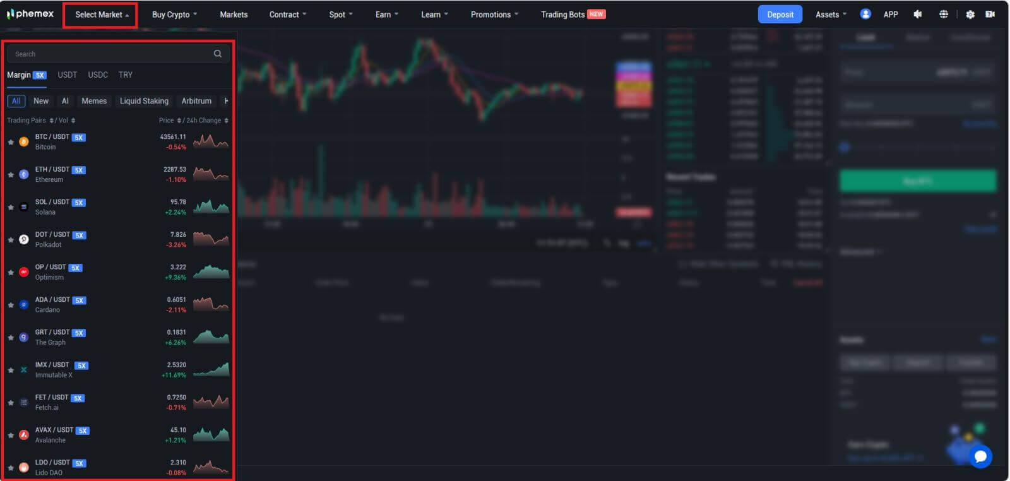Expand the Buy Crypto menu
1010x481 pixels.
coord(175,15)
